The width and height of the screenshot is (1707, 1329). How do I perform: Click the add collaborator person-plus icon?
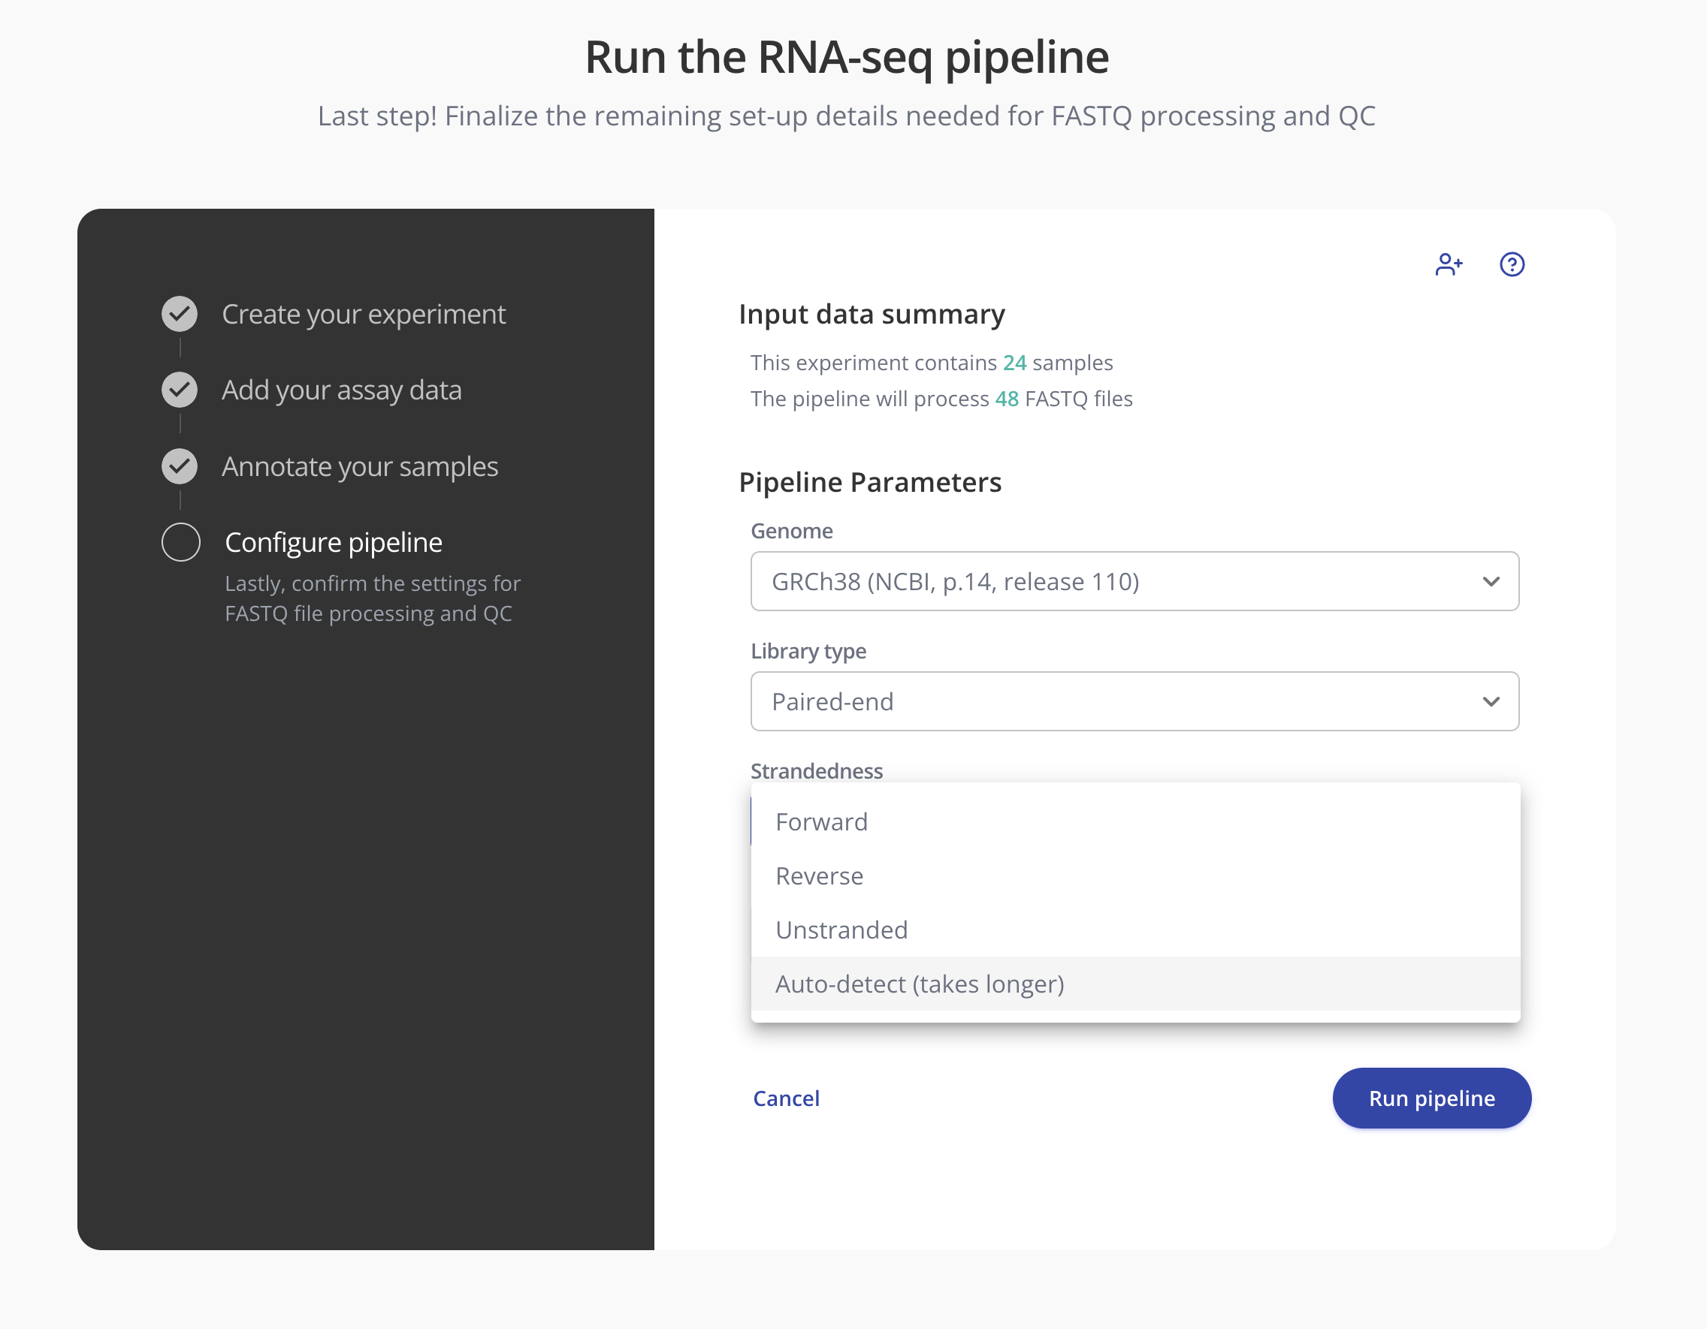pos(1449,264)
